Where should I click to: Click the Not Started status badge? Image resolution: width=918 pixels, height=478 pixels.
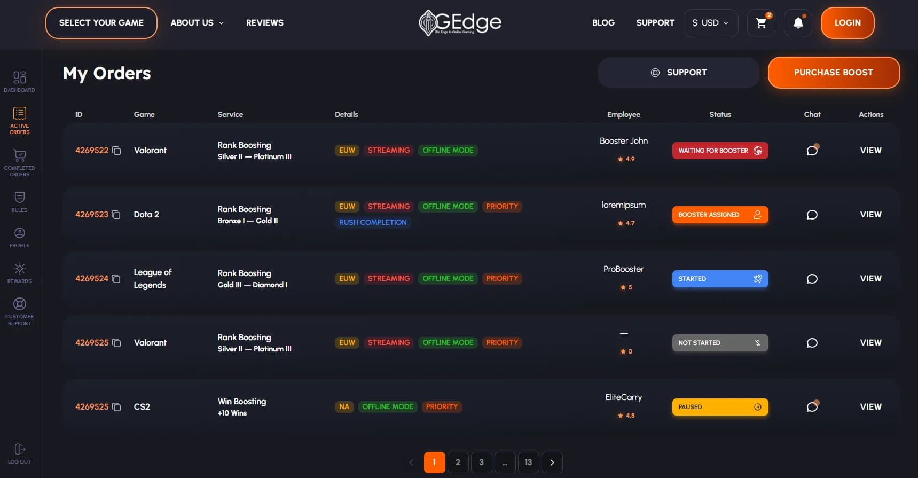(720, 343)
